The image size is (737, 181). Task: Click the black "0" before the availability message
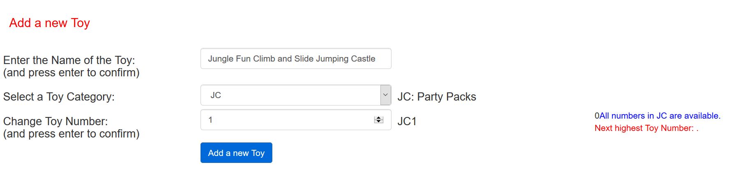[x=597, y=116]
